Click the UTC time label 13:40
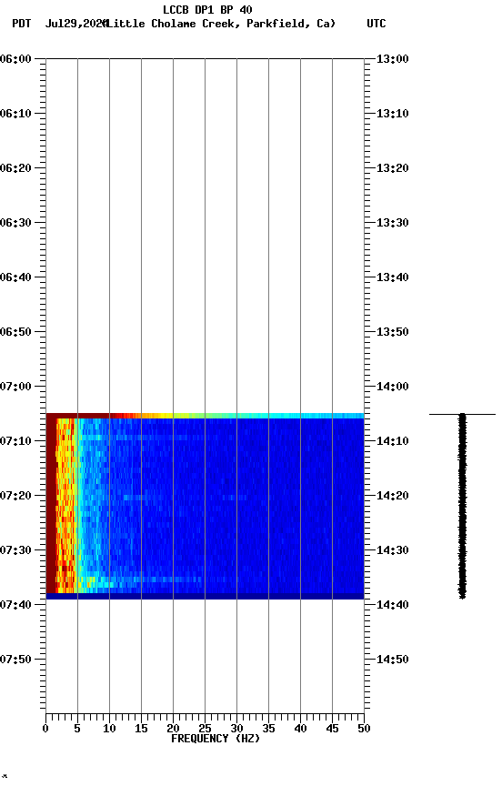Screen dimensions: 502x786 point(393,277)
